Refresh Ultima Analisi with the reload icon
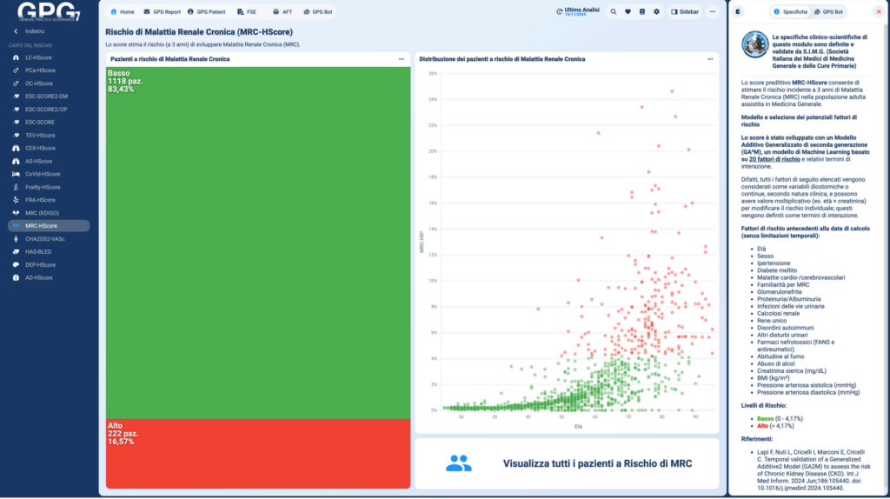The width and height of the screenshot is (890, 499). (x=558, y=11)
